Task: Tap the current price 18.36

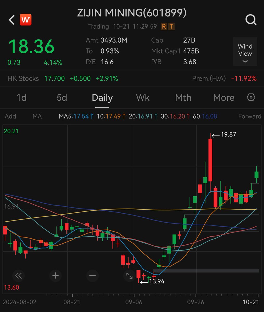Action: (x=31, y=47)
